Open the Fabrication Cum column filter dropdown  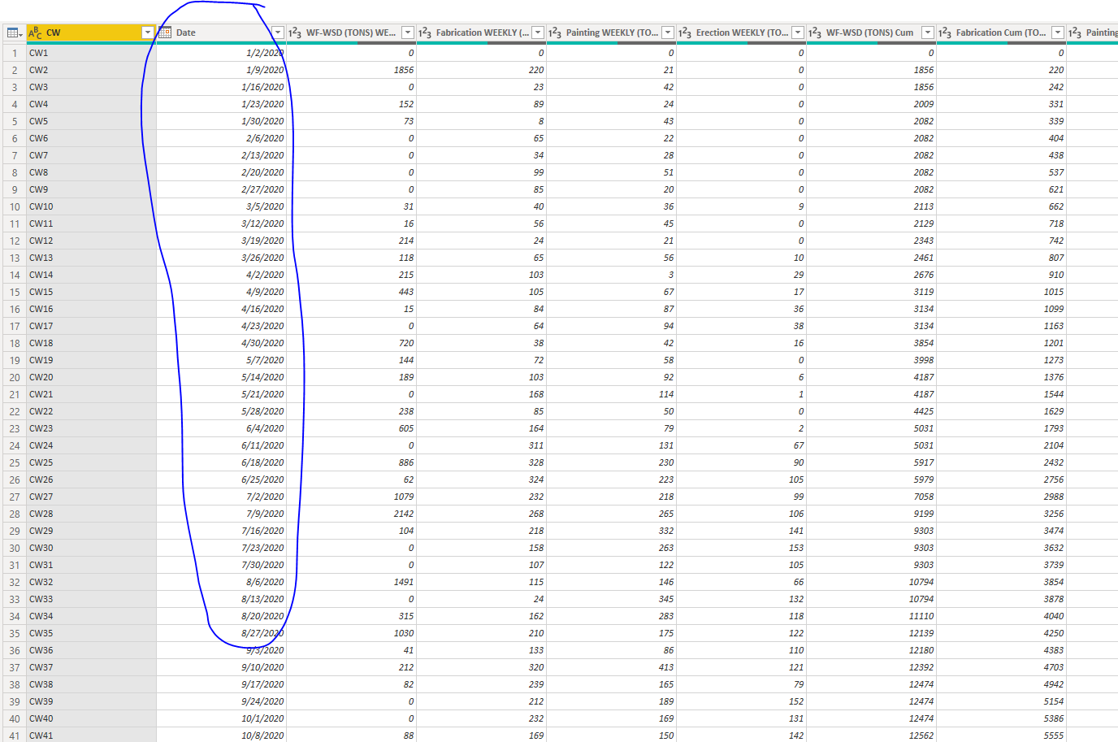click(x=1058, y=33)
